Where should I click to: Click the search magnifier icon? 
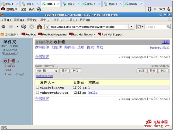tap(168, 27)
